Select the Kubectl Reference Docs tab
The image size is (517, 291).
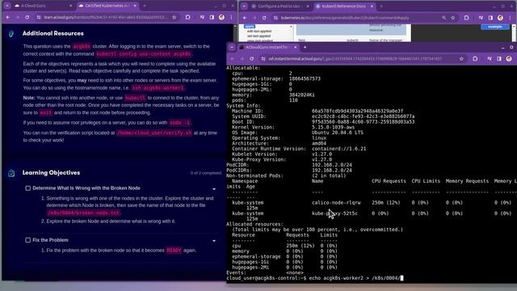click(x=345, y=6)
